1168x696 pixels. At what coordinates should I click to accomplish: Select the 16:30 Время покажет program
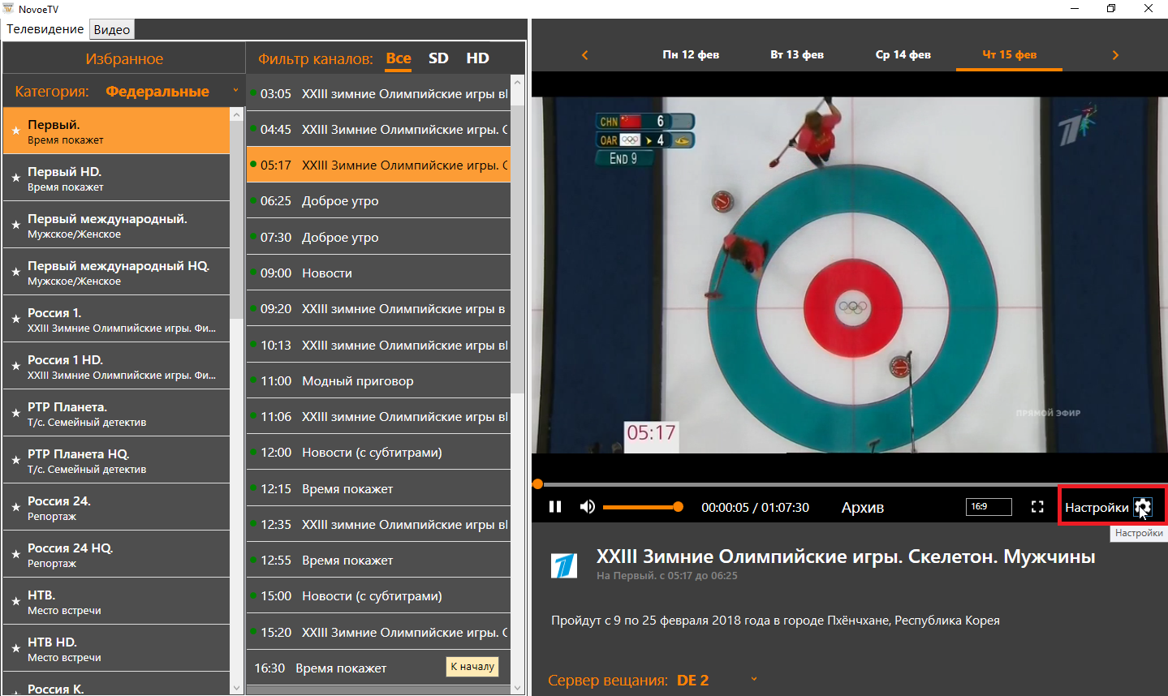click(378, 668)
